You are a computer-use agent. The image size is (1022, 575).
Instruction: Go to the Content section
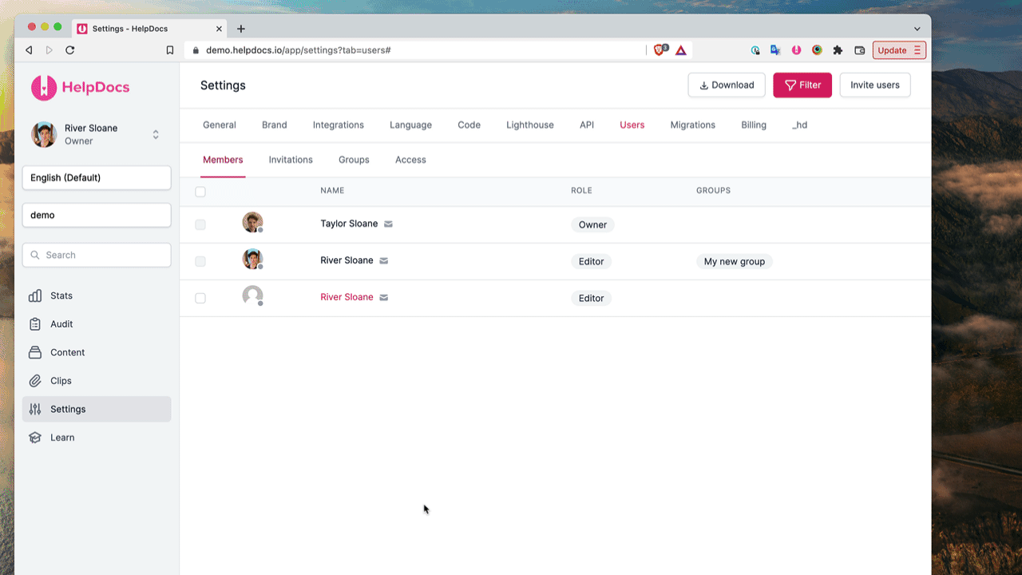point(97,352)
